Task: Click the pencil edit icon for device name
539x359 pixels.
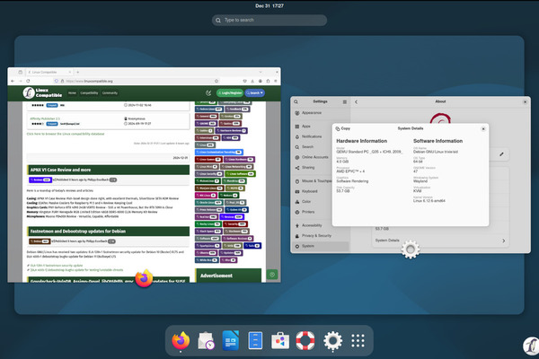Action: [501, 154]
